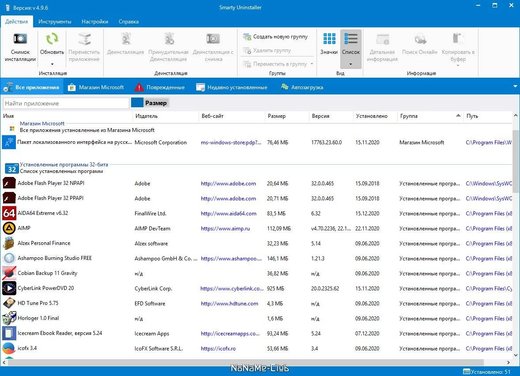Click the 925 МБ size cell
The image size is (520, 376).
(x=275, y=289)
